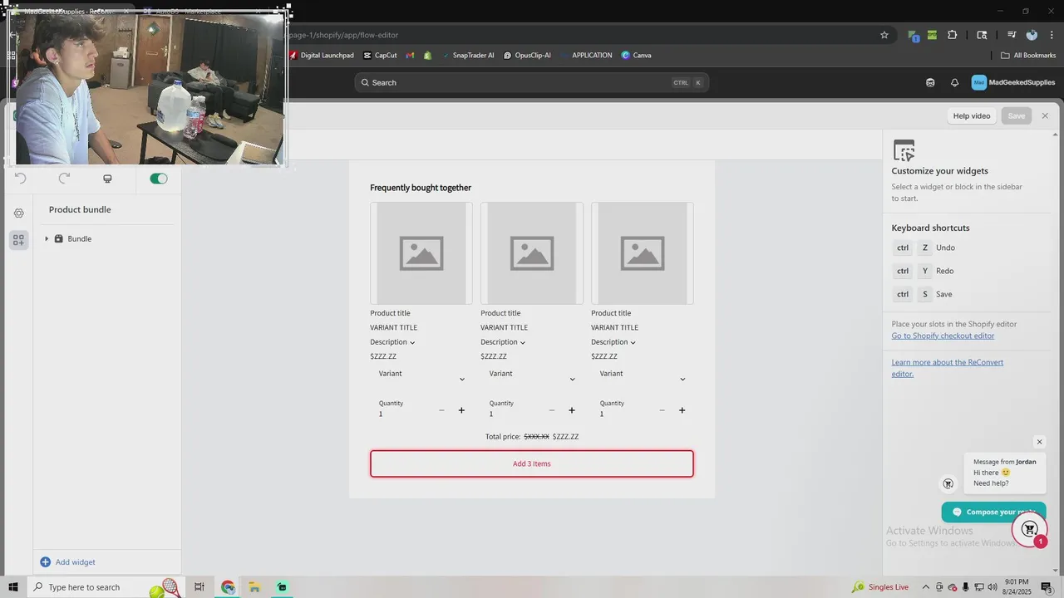Open the third product Variant dropdown

tap(643, 378)
